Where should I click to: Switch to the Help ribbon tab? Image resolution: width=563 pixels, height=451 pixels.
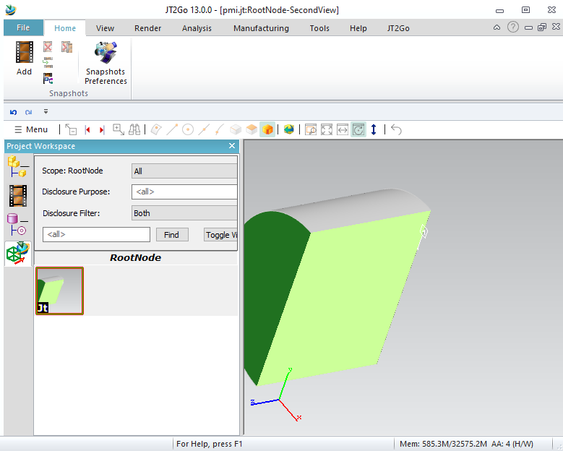pyautogui.click(x=358, y=28)
